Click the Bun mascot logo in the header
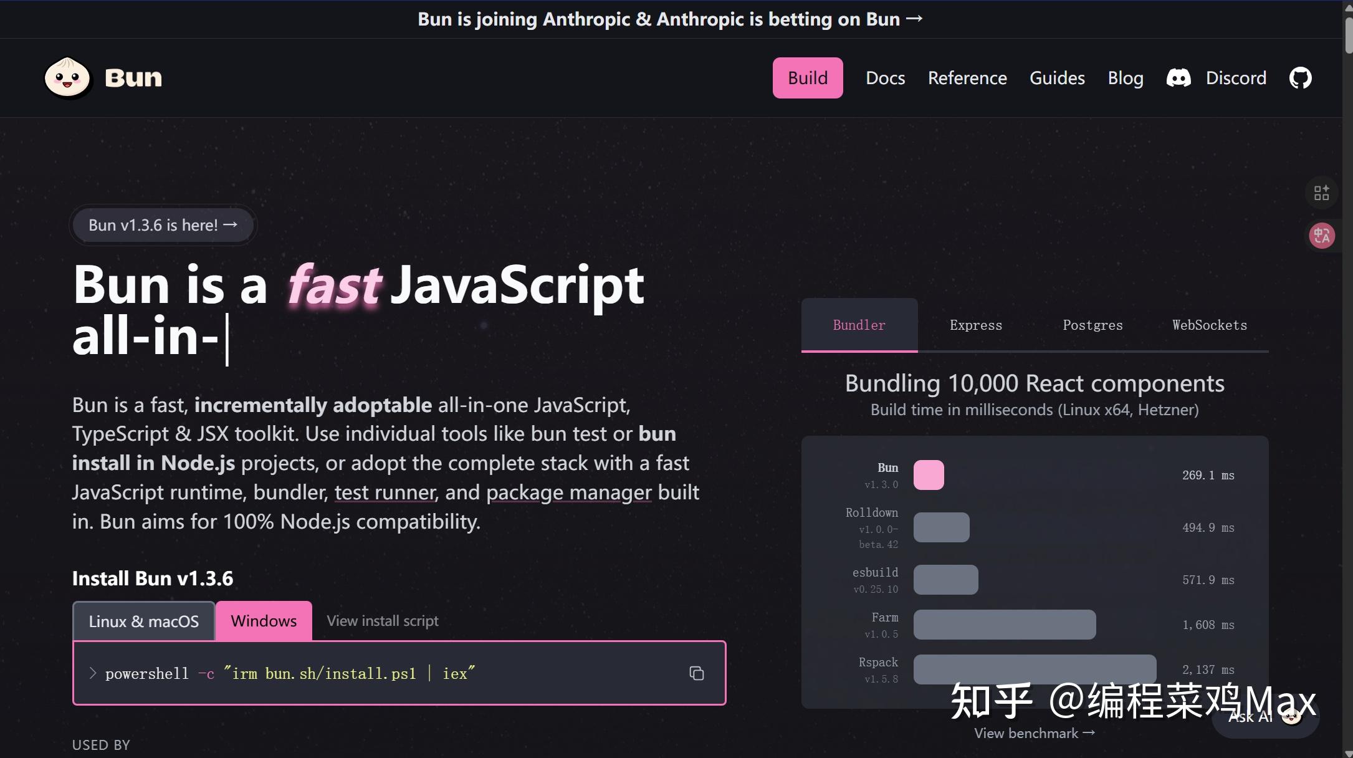This screenshot has height=758, width=1353. [67, 77]
